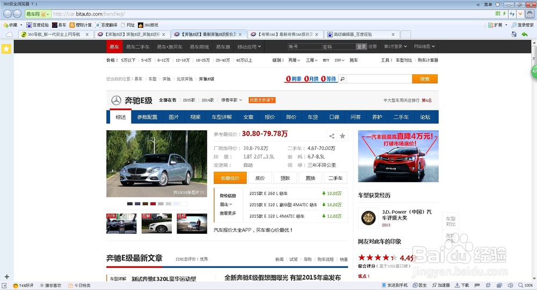Click 加速器 accelerator in status bar
The height and width of the screenshot is (290, 537).
click(x=441, y=285)
